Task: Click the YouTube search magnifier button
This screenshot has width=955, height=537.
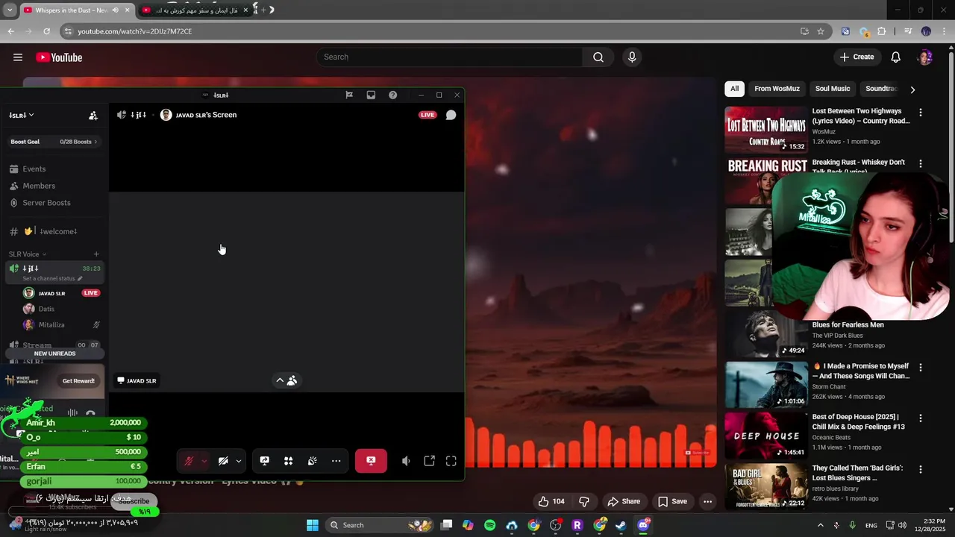Action: [598, 57]
